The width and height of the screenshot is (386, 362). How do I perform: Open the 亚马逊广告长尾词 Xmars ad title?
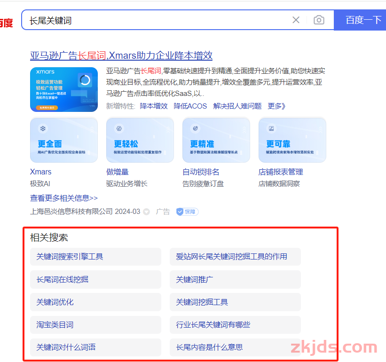(x=121, y=55)
